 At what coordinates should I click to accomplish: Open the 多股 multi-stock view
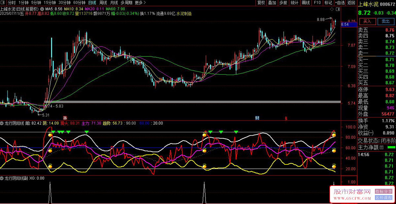[x=283, y=3]
